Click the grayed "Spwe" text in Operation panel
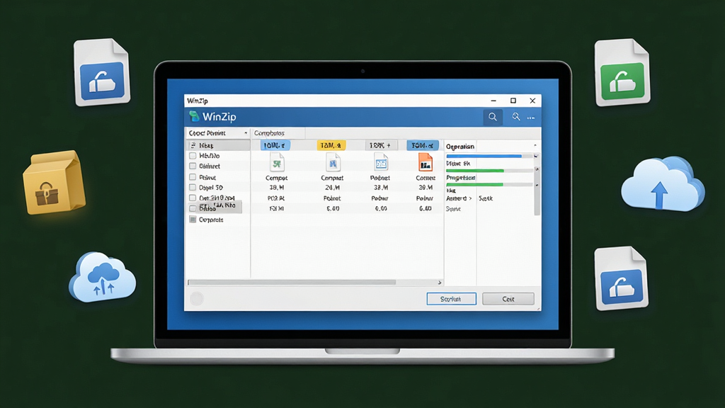 click(x=453, y=209)
